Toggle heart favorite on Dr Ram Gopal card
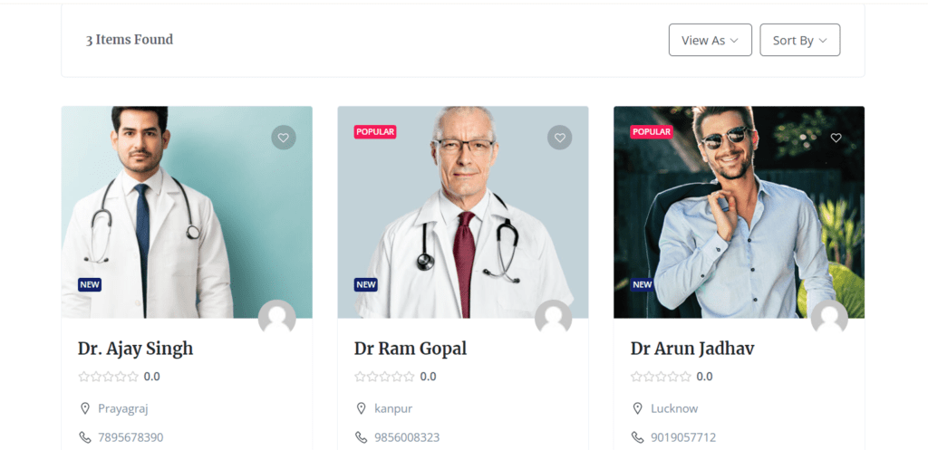 (559, 138)
